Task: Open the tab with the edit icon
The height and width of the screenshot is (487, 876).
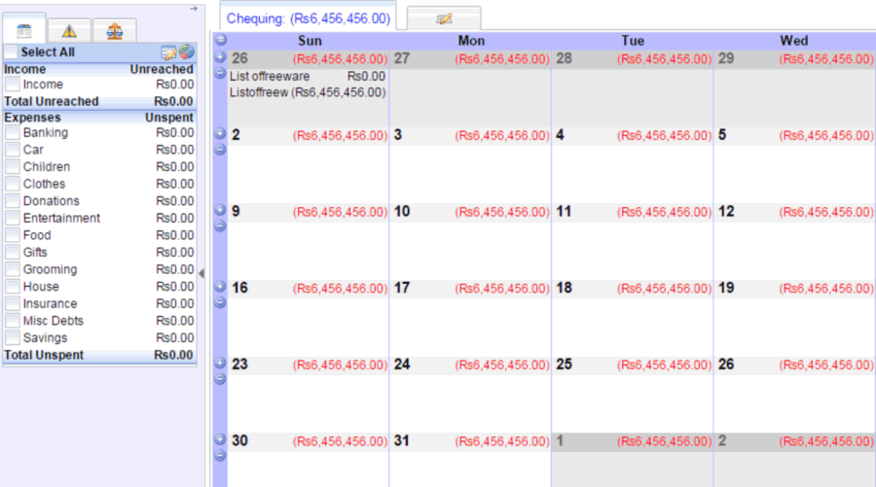Action: pos(444,19)
